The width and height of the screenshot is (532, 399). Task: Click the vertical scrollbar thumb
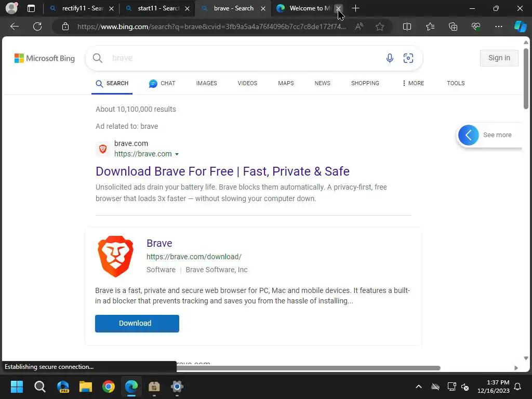pyautogui.click(x=526, y=78)
